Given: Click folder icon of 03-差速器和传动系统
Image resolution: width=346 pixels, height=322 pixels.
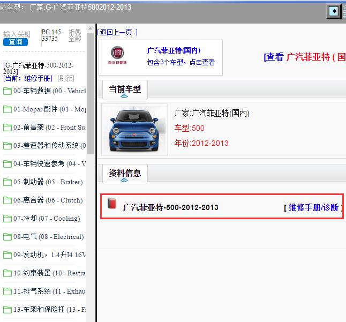Looking at the screenshot, I should pos(7,146).
